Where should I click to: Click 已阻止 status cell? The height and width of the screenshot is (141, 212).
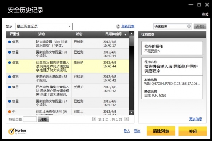[78, 112]
